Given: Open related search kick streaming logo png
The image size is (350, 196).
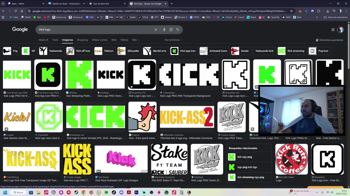Looking at the screenshot, I should point(249,177).
